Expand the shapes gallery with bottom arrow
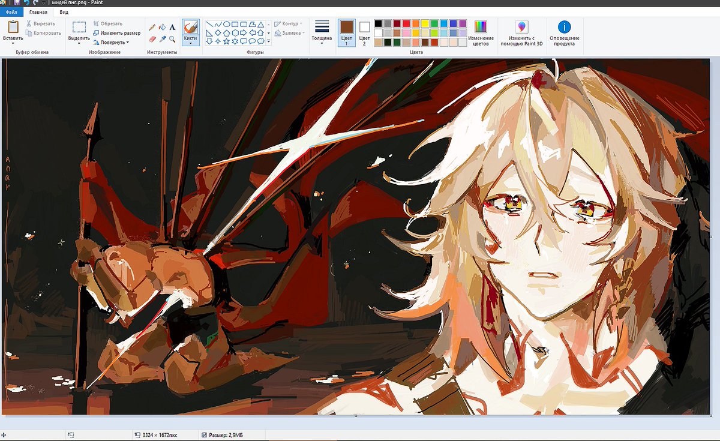The height and width of the screenshot is (441, 720). [268, 41]
